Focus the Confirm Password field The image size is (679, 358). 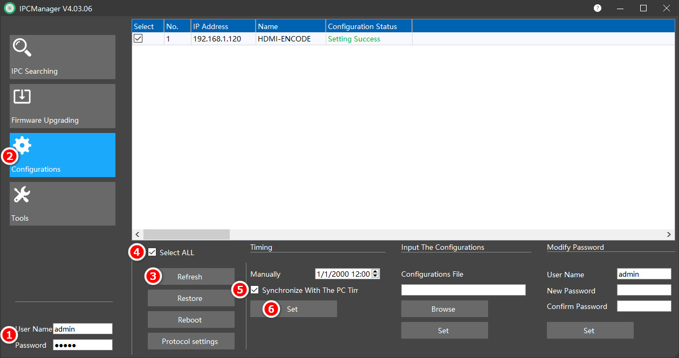[x=644, y=306]
